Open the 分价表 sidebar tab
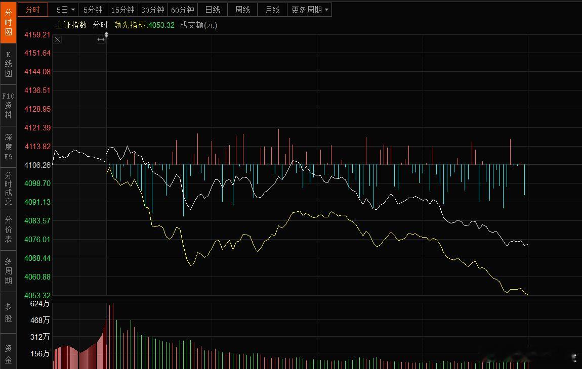Viewport: 582px width, 369px height. click(x=8, y=229)
